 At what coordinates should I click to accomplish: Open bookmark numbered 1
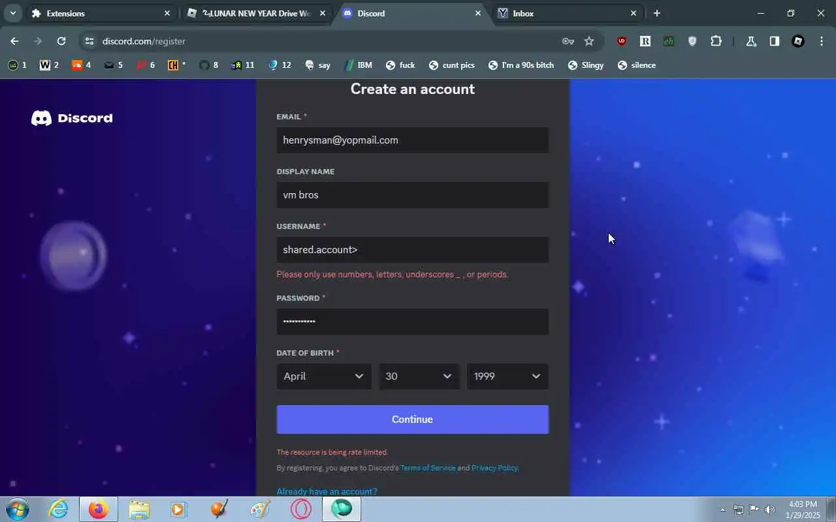(17, 65)
